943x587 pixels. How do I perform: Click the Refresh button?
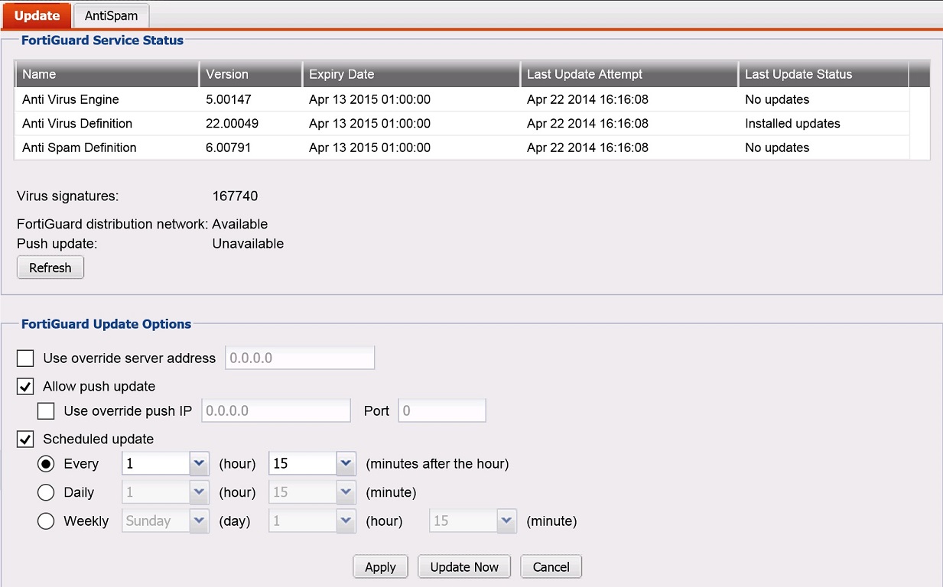pos(50,268)
